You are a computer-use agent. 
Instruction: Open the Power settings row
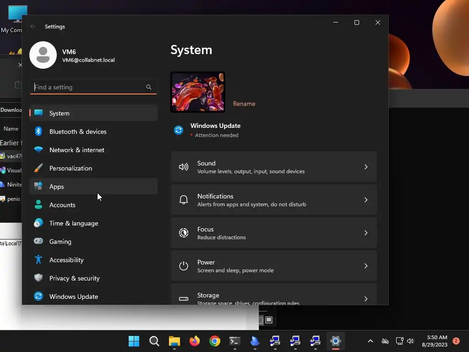274,266
